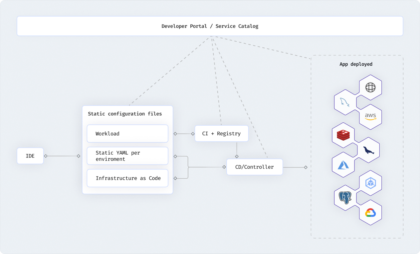Click the Infrastructure as Code item
420x254 pixels.
click(127, 178)
